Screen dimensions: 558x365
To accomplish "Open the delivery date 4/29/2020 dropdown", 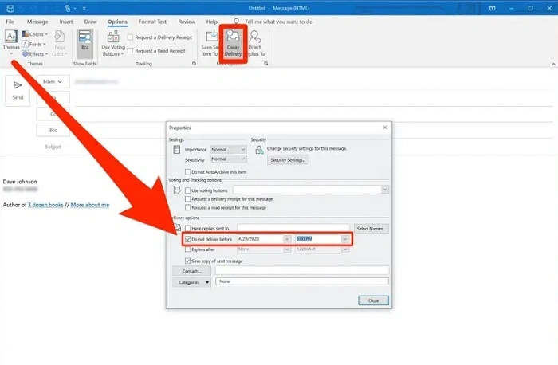I will click(287, 239).
